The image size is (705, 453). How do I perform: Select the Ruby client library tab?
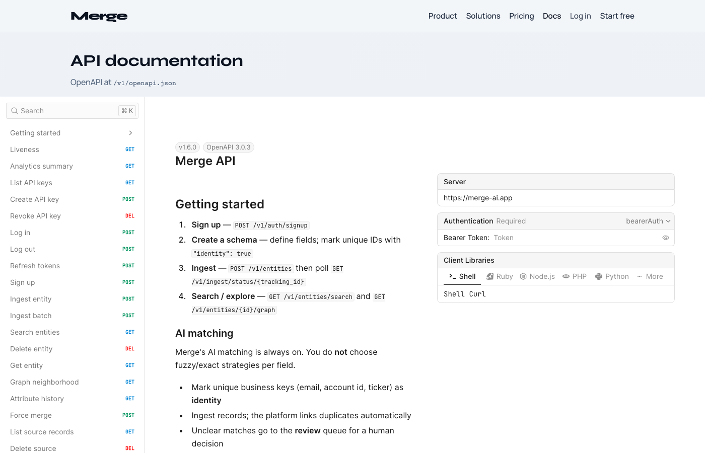(x=500, y=276)
